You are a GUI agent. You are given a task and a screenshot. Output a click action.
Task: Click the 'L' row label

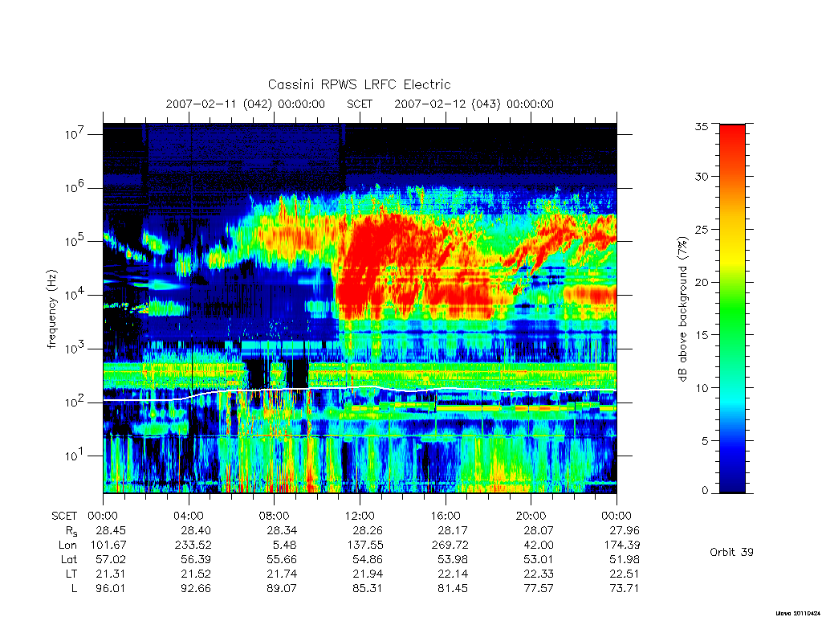(x=74, y=589)
